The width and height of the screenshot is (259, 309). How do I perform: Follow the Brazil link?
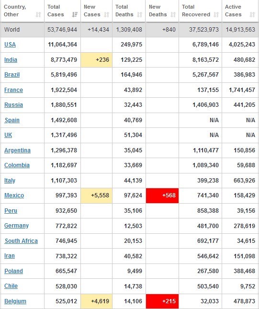click(x=12, y=75)
